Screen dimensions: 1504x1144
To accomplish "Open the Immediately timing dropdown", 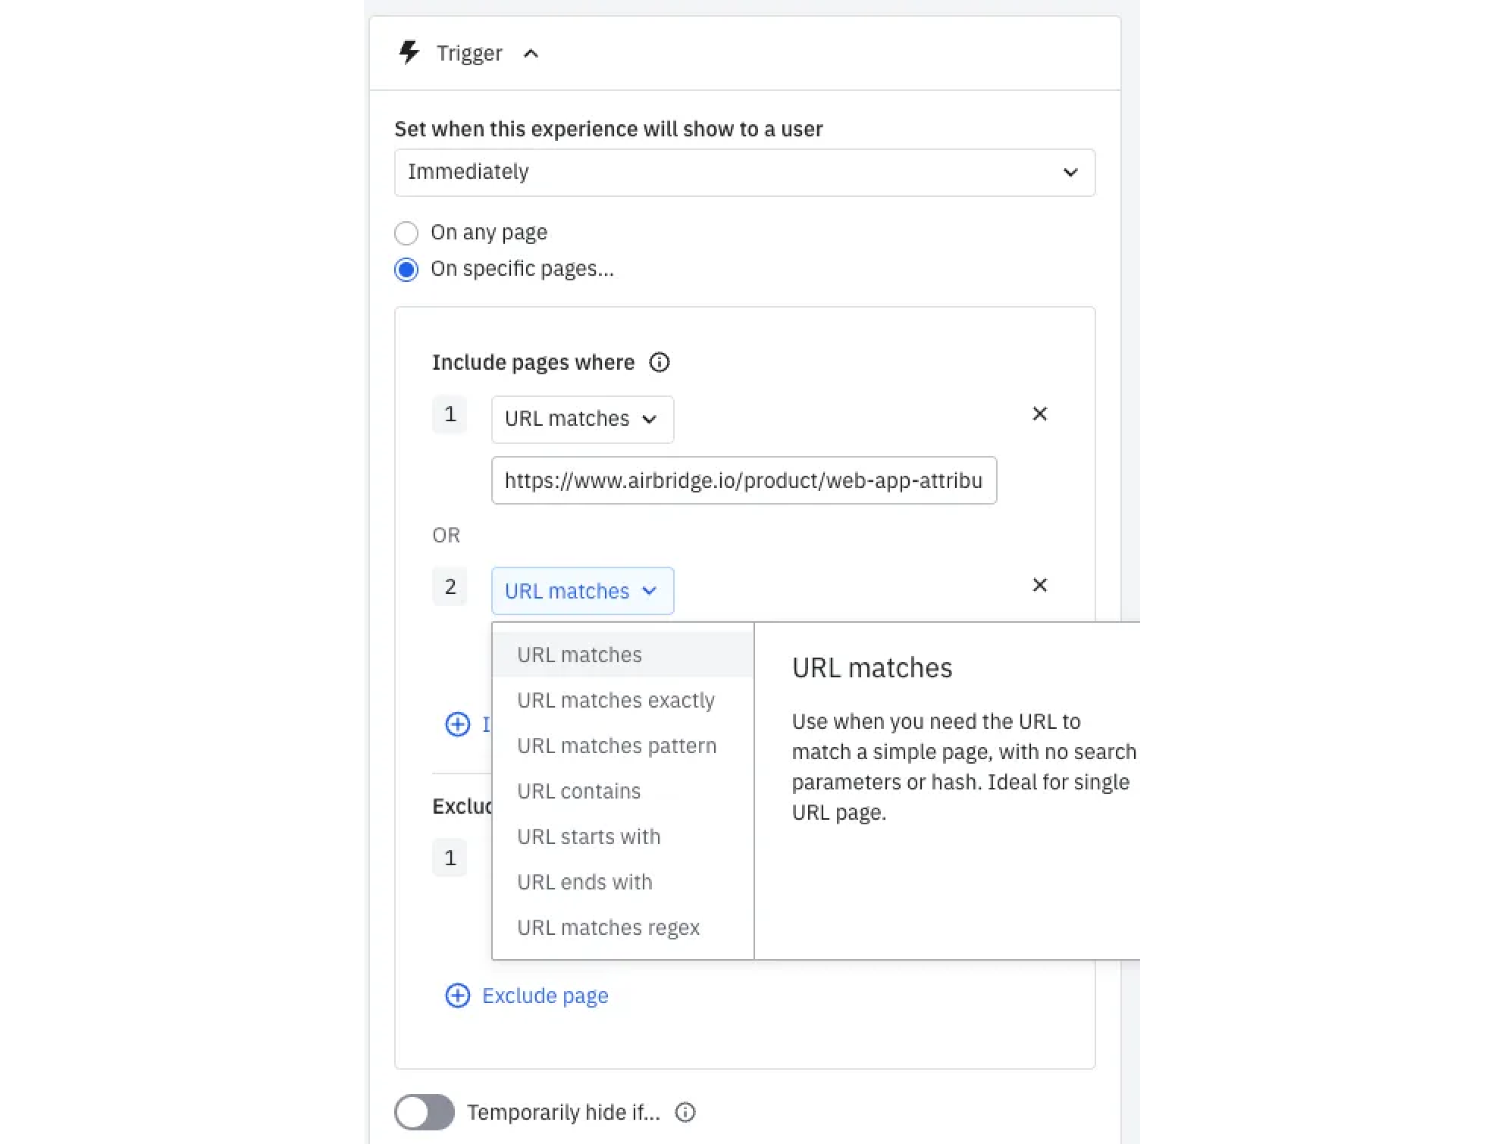I will [x=744, y=173].
